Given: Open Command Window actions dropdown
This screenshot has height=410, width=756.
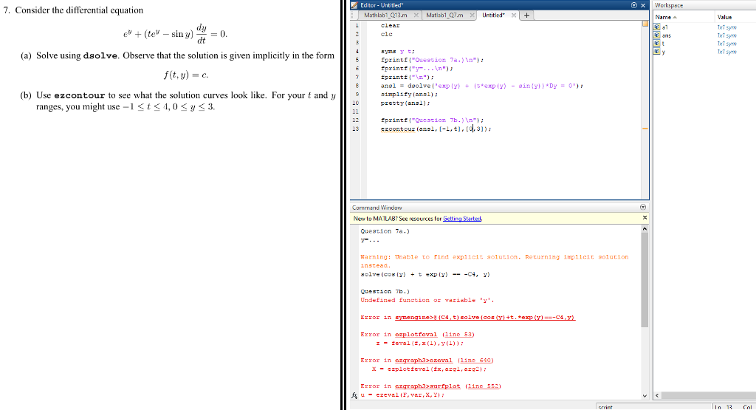Looking at the screenshot, I should click(x=643, y=207).
